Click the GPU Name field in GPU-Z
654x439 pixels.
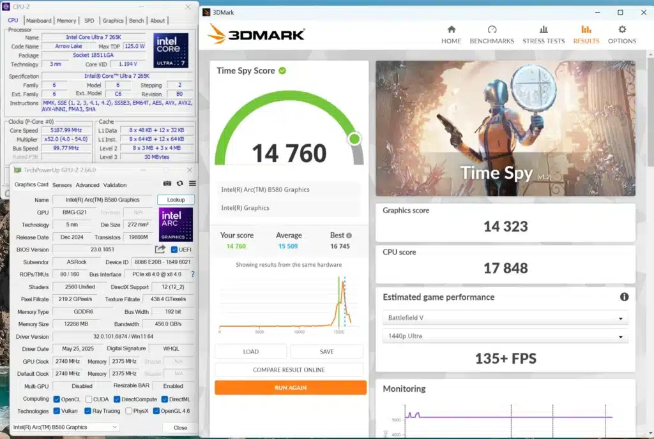(103, 200)
